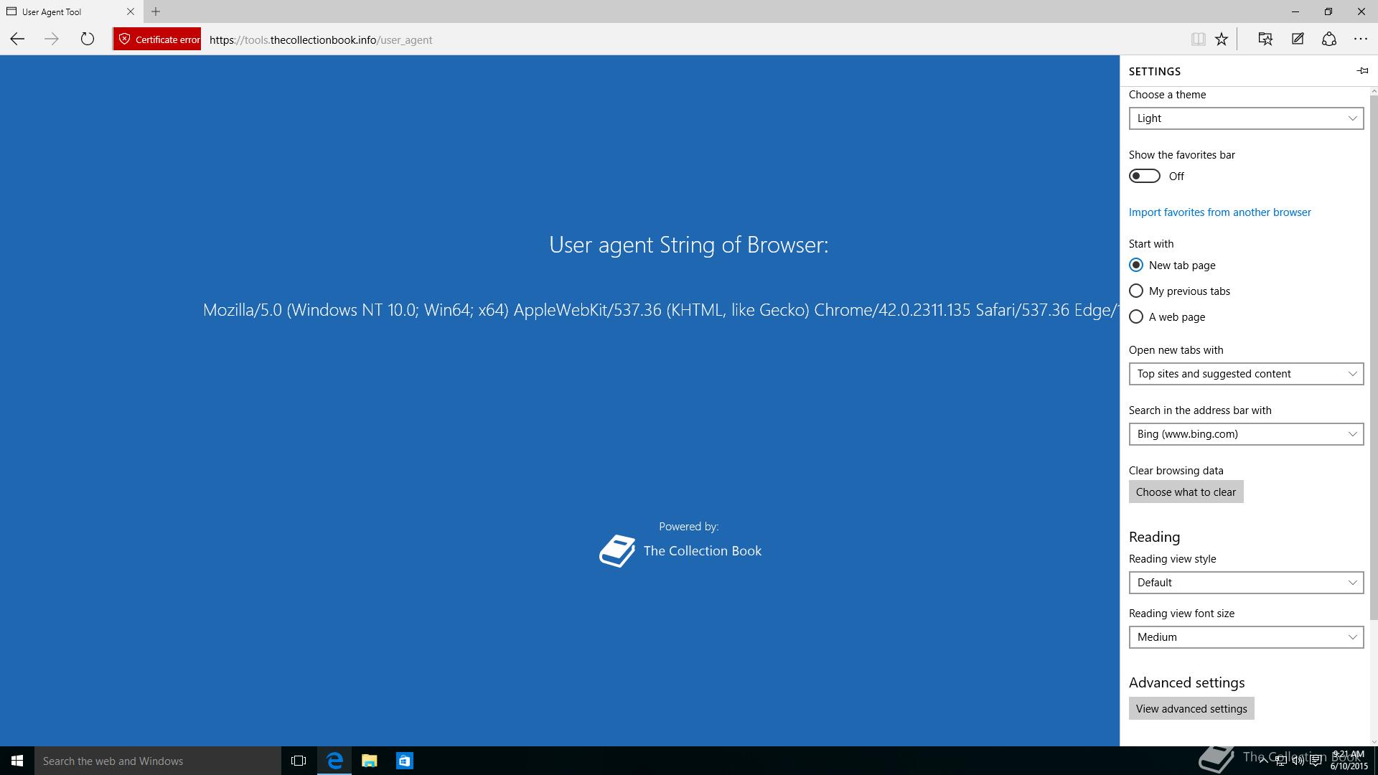Toggle Show the favorites bar switch
1378x775 pixels.
click(1145, 176)
